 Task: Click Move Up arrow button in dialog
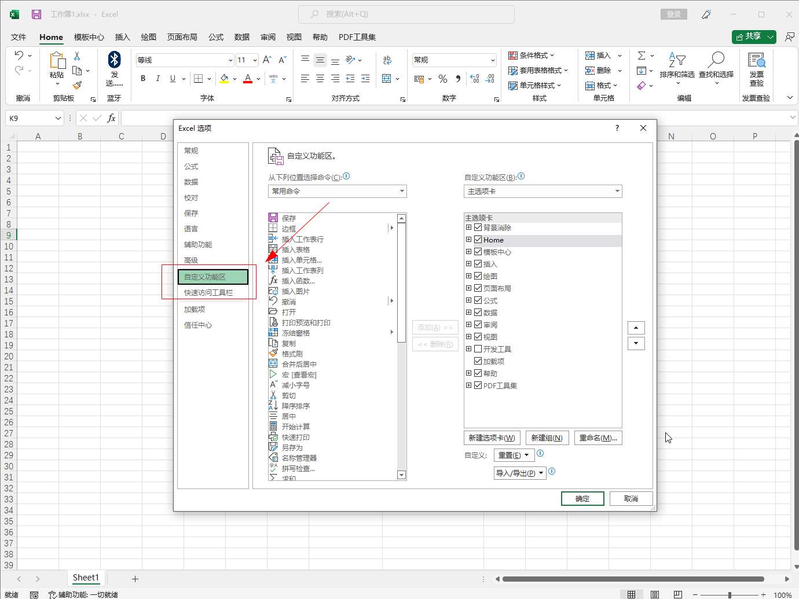click(636, 328)
